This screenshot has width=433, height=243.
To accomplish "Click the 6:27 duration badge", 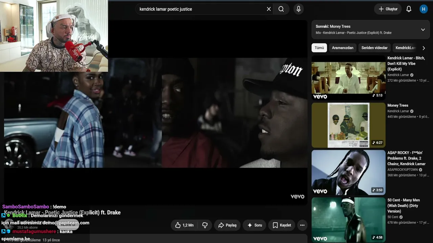I will tap(377, 143).
